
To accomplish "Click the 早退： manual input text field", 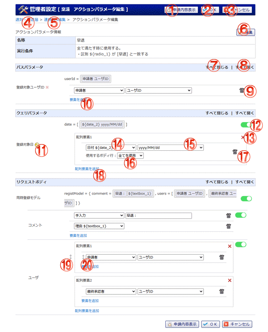I will pyautogui.click(x=159, y=216).
